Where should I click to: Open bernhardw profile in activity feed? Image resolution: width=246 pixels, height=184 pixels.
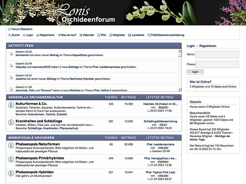point(22,55)
